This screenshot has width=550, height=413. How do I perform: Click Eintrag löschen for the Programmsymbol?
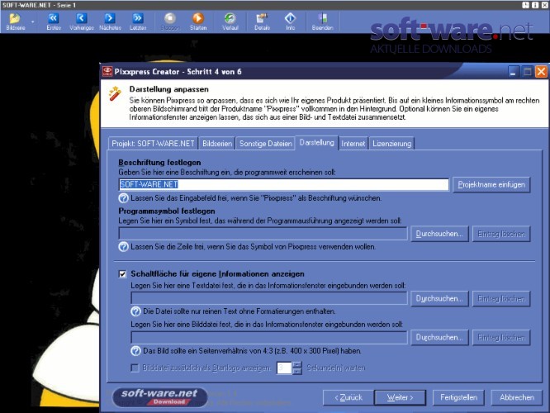coord(501,234)
